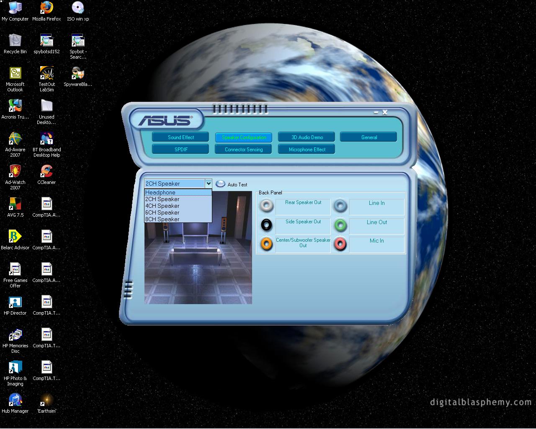536x429 pixels.
Task: Click the blue Line In jack
Action: click(x=340, y=206)
